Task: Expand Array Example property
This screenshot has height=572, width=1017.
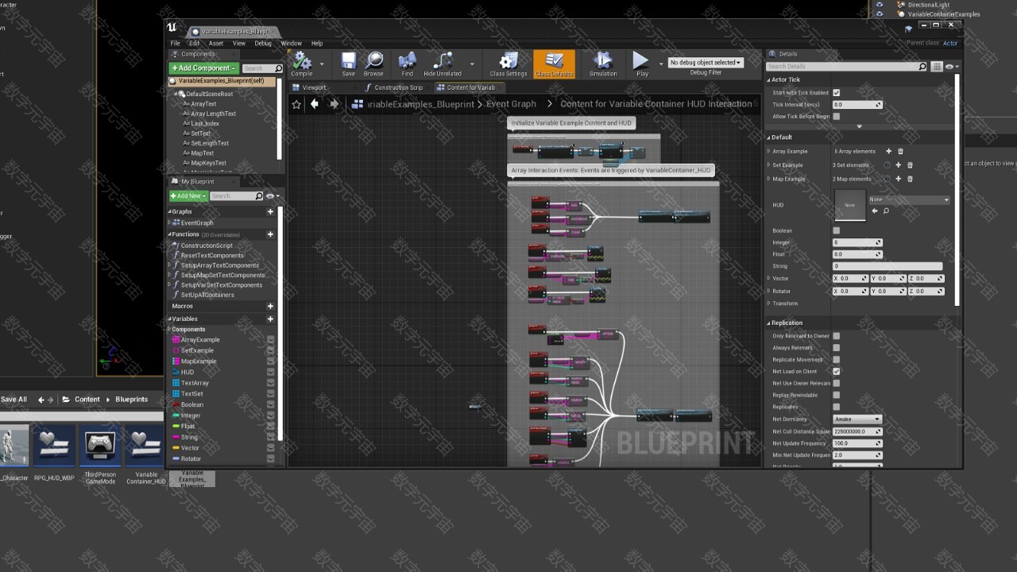Action: point(769,151)
